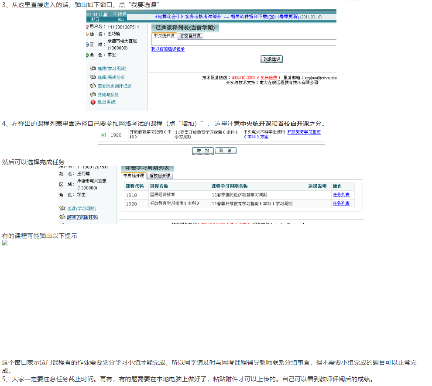The image size is (432, 386).
Task: Click the 增加 button
Action: tap(202, 150)
